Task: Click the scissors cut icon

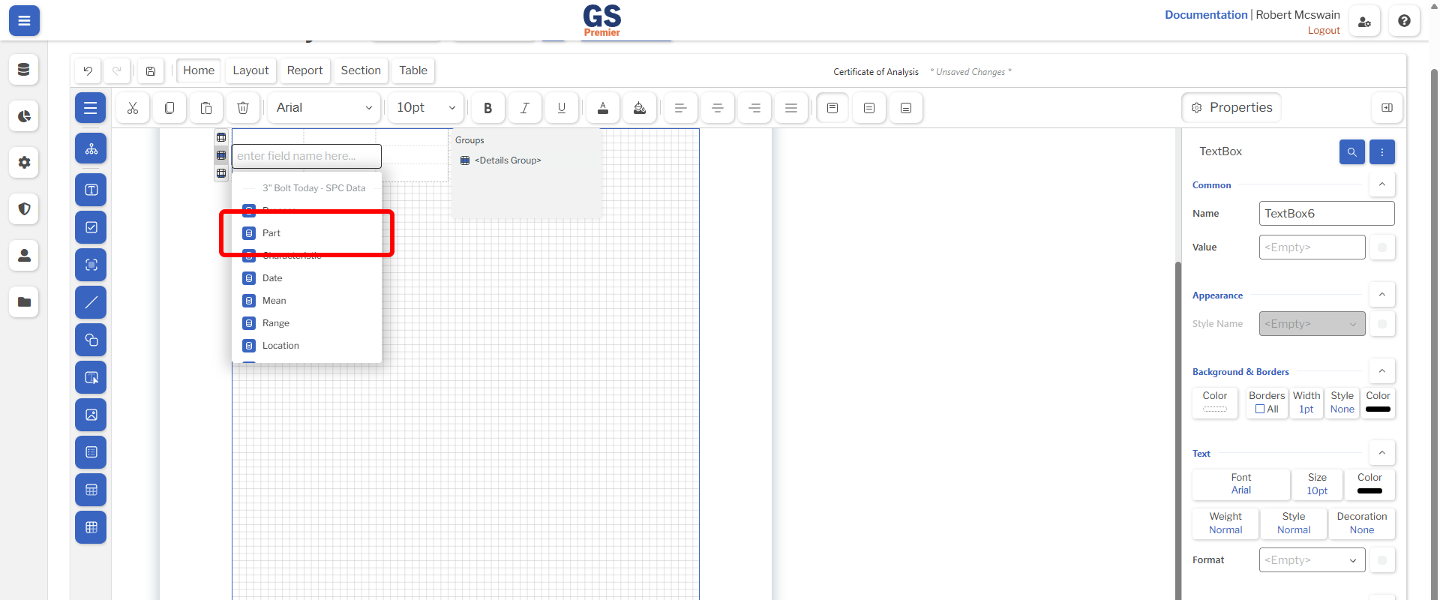Action: click(x=133, y=108)
